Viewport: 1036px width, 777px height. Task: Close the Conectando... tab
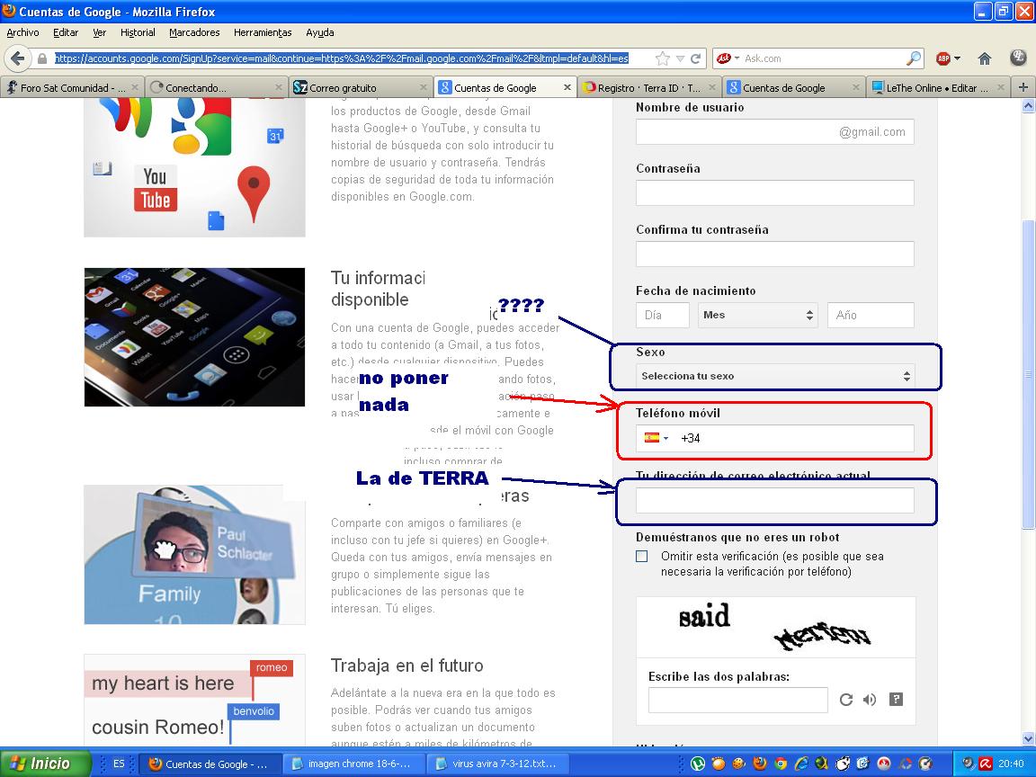pyautogui.click(x=279, y=87)
